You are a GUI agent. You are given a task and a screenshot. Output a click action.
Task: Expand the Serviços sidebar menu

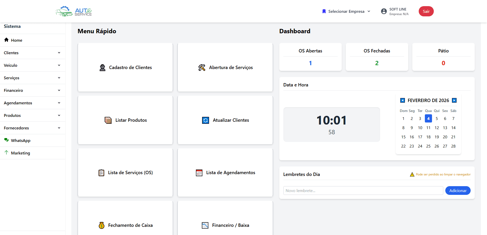32,78
